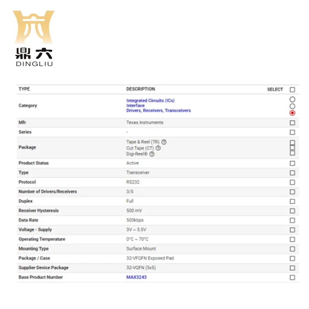The width and height of the screenshot is (309, 309).
Task: Click the help icon beside Digi-Reel
Action: (x=152, y=154)
